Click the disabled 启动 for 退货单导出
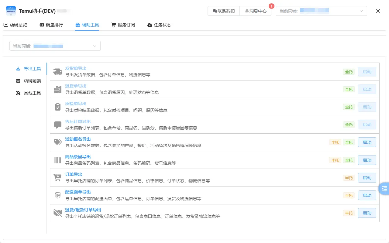 367,89
